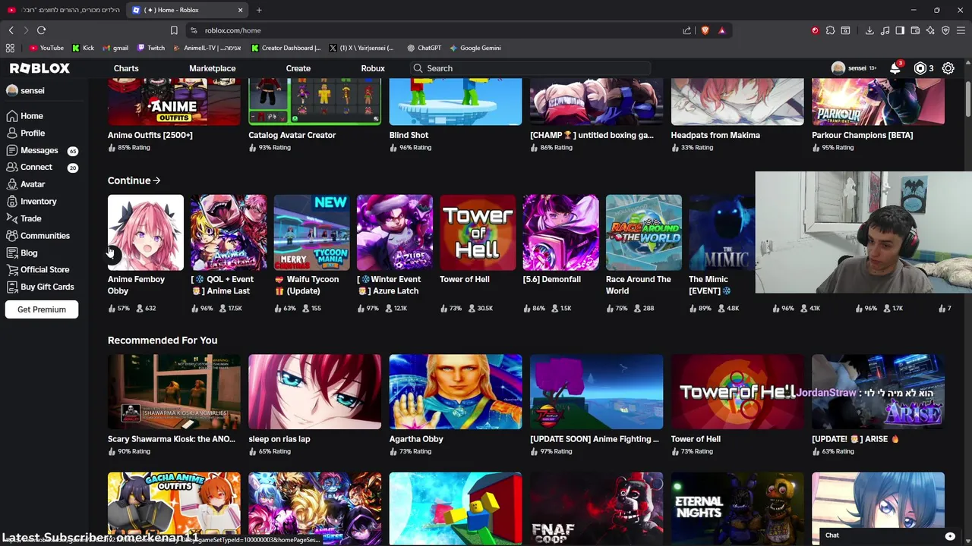
Task: Open the Demonfall game thumbnail
Action: (x=560, y=232)
